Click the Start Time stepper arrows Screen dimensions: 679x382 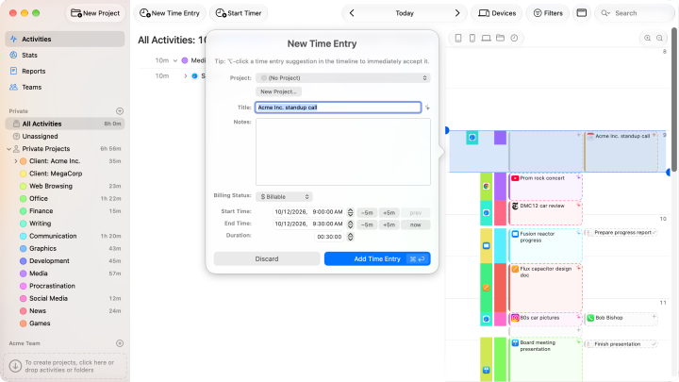click(x=350, y=212)
